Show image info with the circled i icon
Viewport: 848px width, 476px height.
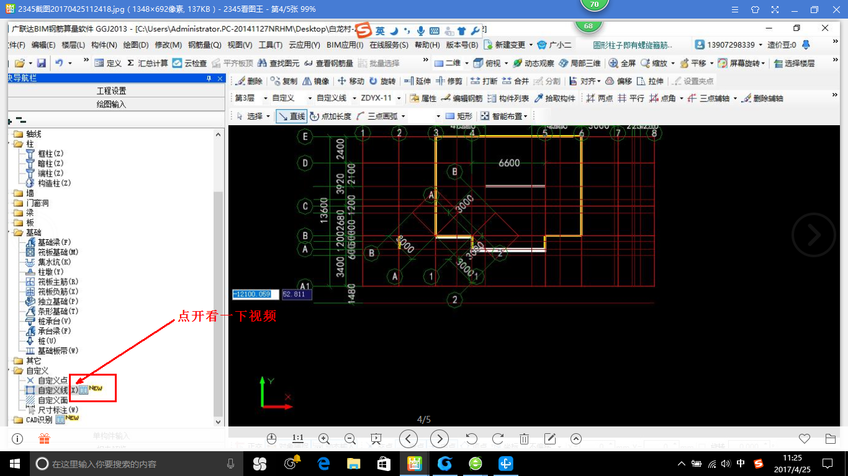(17, 439)
